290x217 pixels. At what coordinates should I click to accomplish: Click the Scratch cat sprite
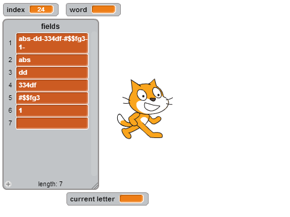click(145, 108)
